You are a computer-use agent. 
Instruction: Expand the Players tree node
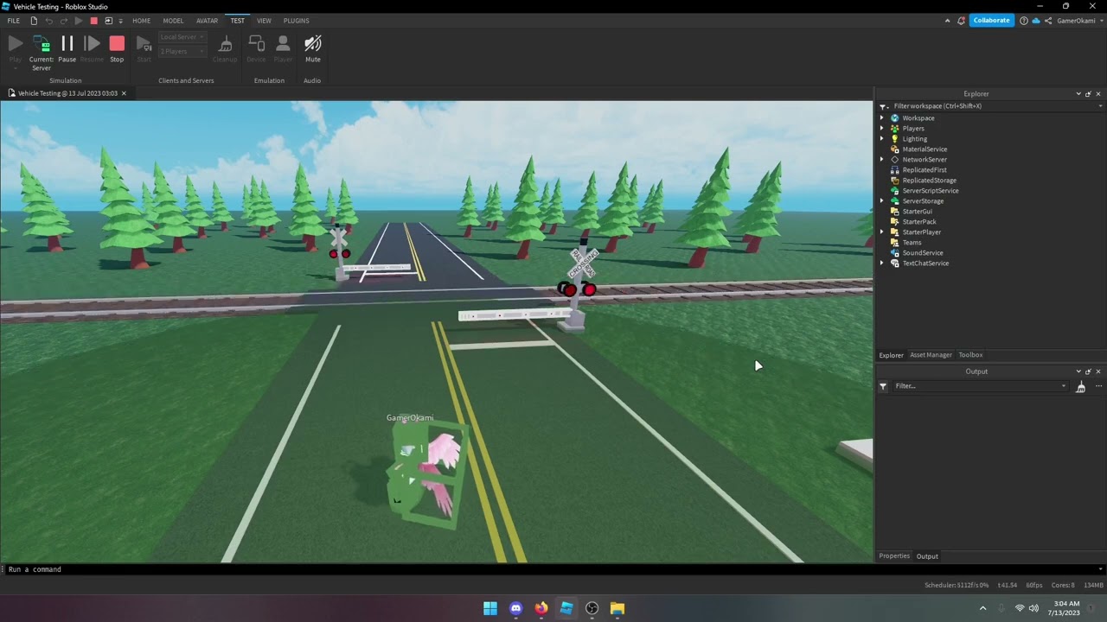click(x=882, y=129)
